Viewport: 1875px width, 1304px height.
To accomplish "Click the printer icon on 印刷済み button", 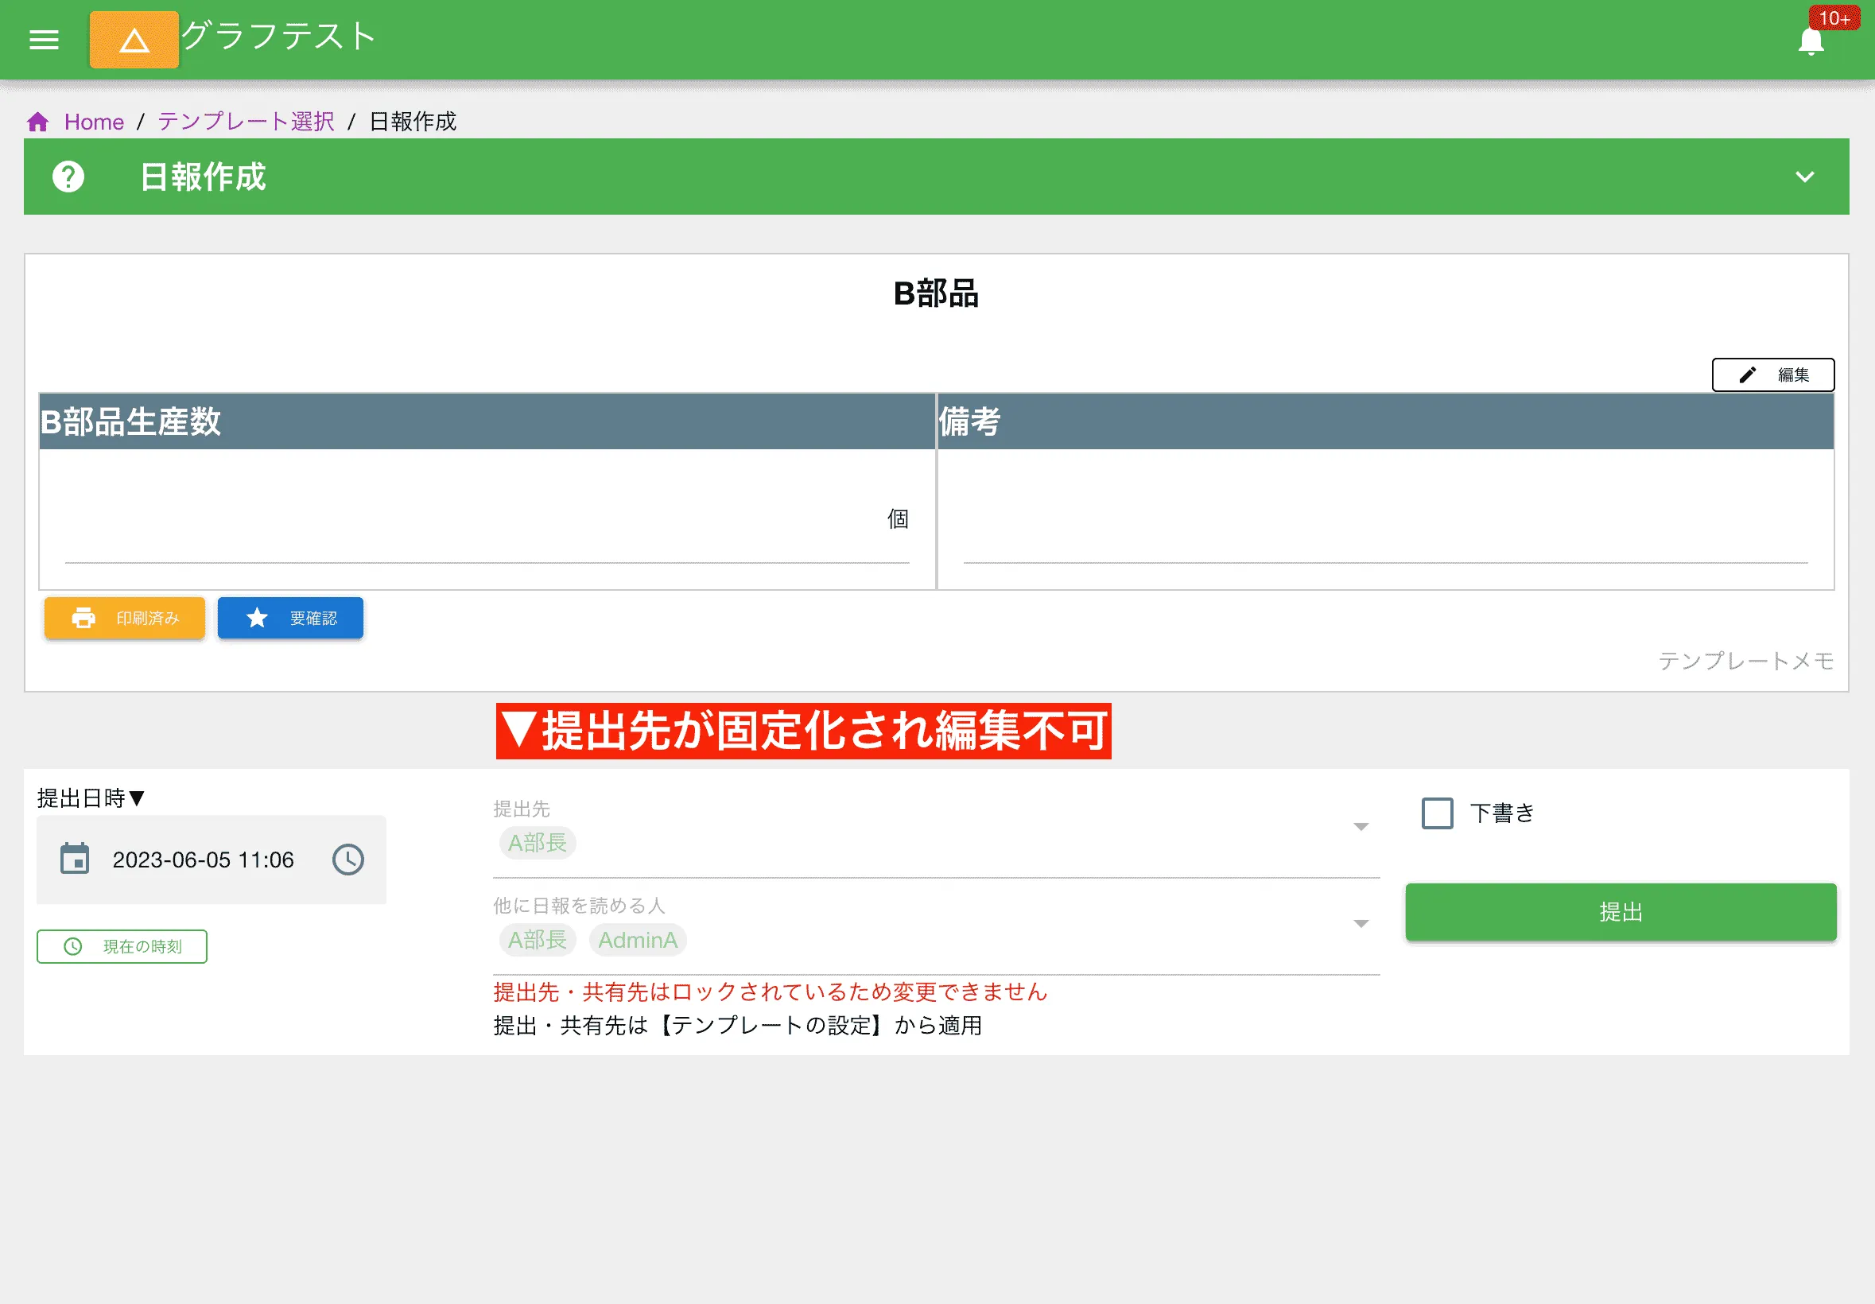I will [83, 618].
